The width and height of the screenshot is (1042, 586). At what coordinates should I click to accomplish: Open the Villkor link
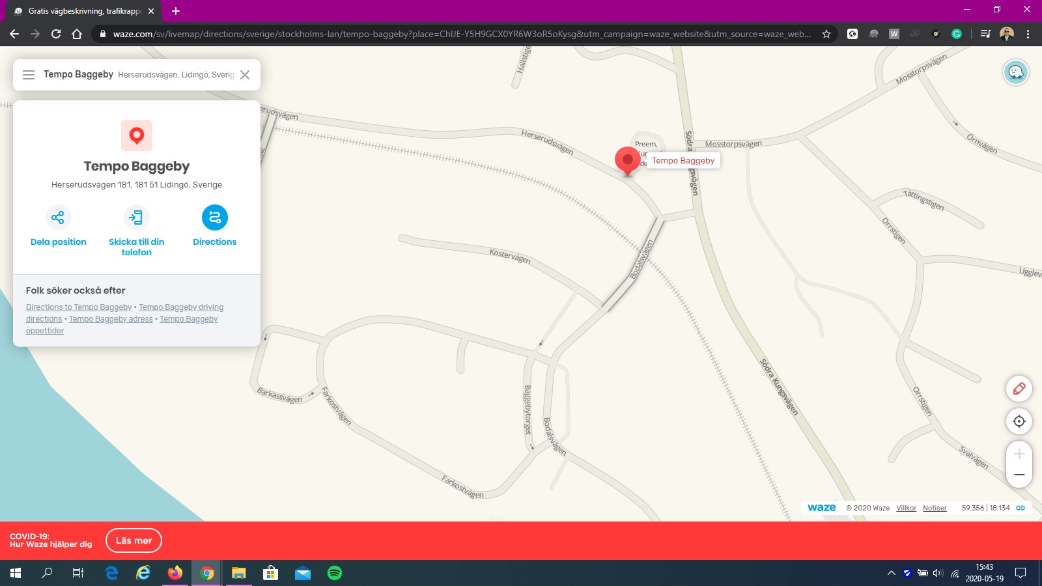pyautogui.click(x=906, y=508)
